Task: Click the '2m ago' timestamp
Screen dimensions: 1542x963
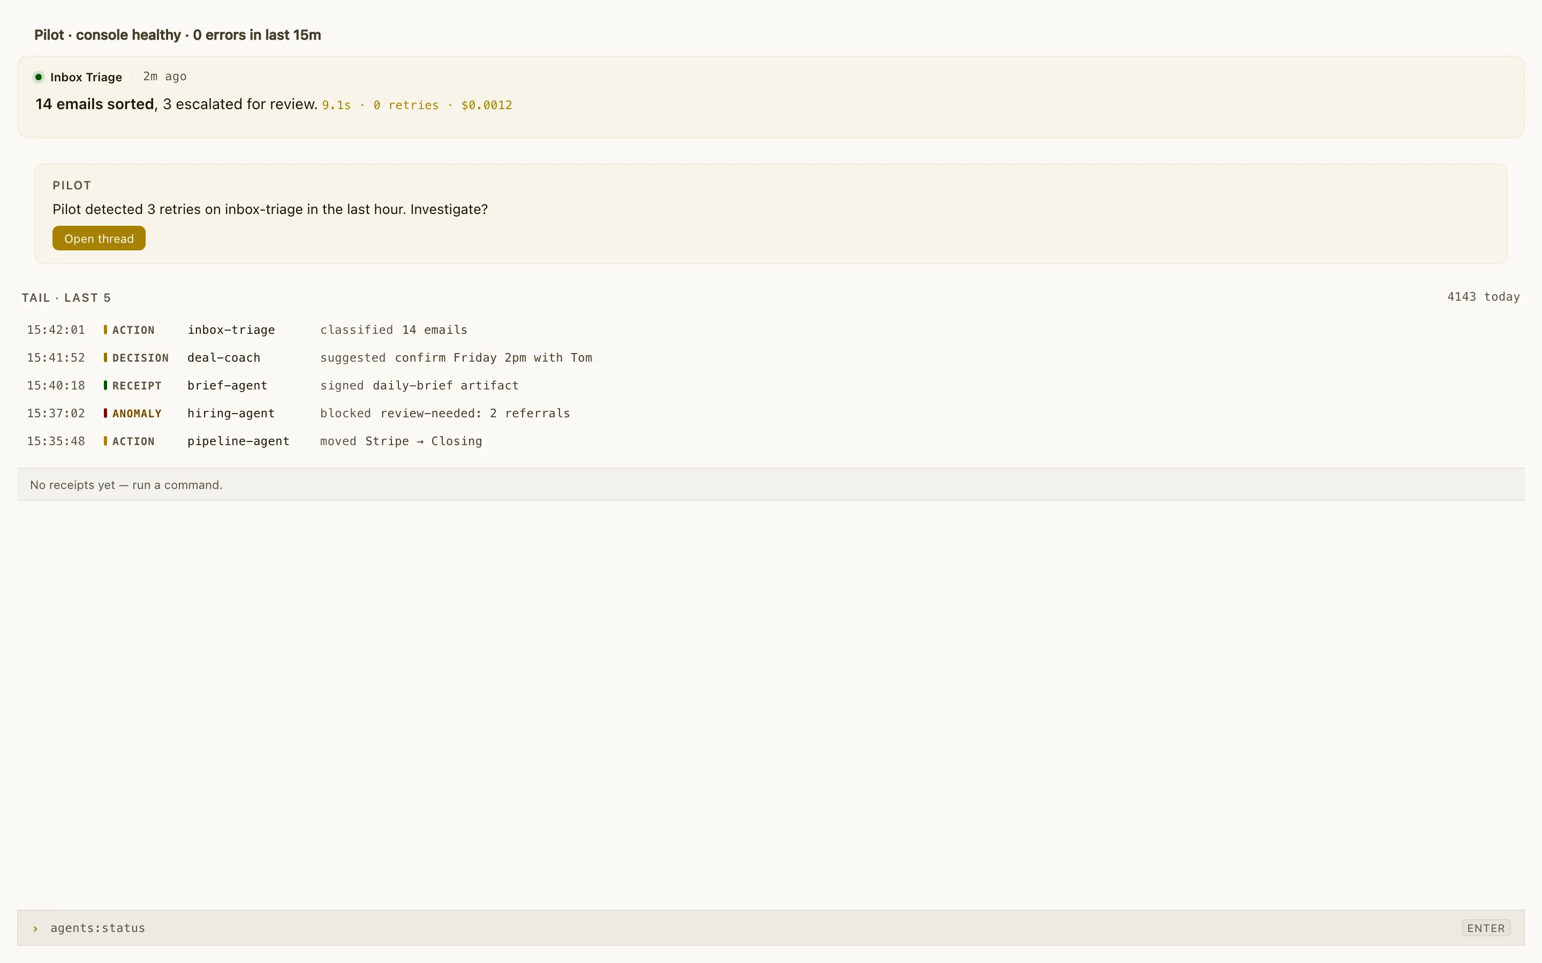Action: [x=164, y=77]
